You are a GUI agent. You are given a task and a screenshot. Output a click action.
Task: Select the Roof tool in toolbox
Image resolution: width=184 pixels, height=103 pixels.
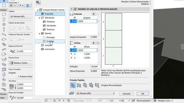click(4, 54)
